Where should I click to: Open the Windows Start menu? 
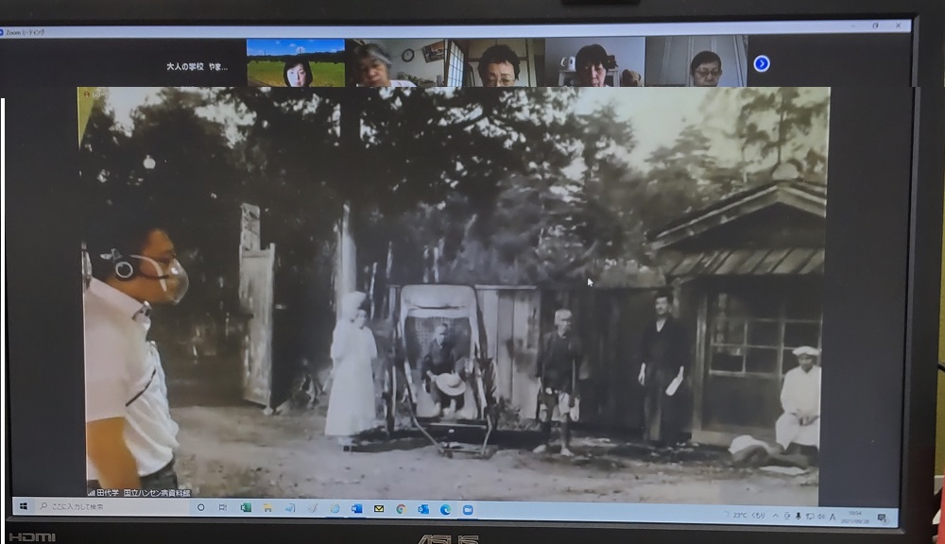click(x=21, y=506)
